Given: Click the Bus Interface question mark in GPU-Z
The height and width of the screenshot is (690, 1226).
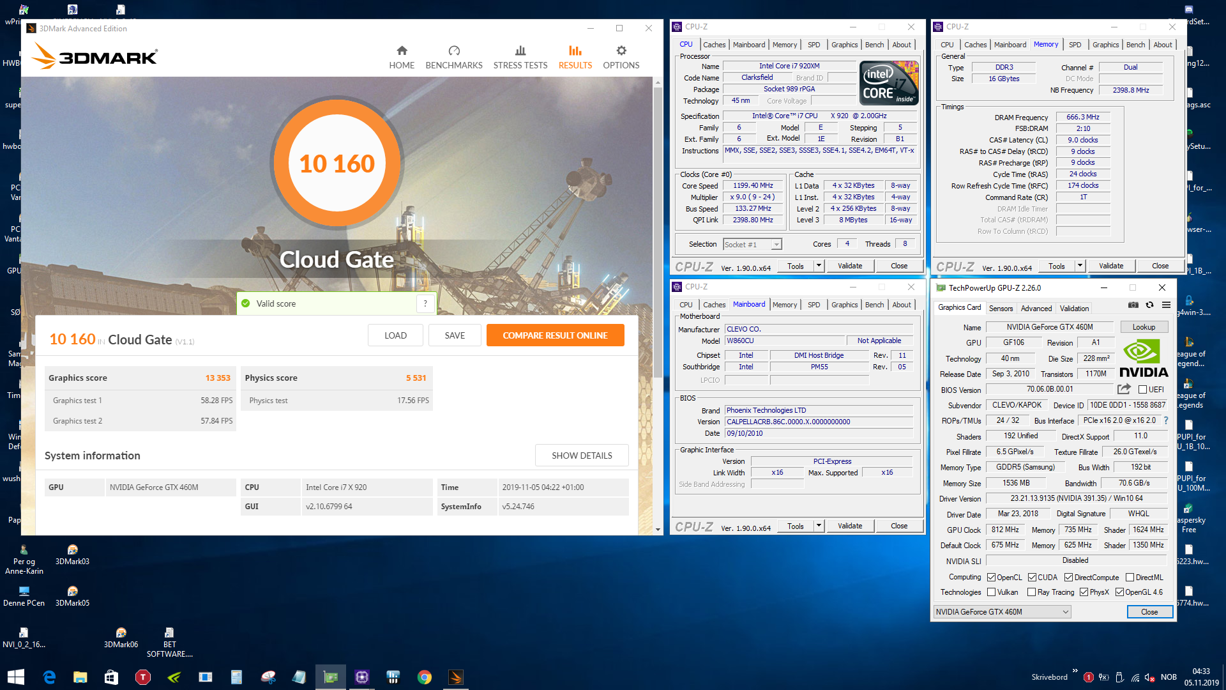Looking at the screenshot, I should [1166, 420].
